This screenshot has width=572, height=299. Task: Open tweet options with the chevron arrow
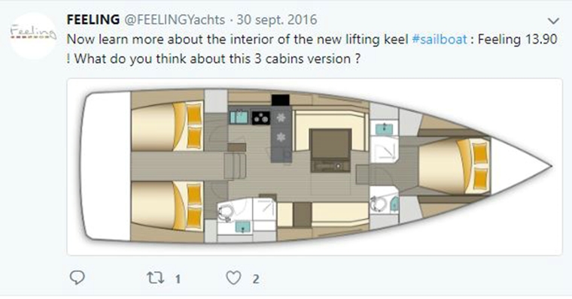pos(553,21)
